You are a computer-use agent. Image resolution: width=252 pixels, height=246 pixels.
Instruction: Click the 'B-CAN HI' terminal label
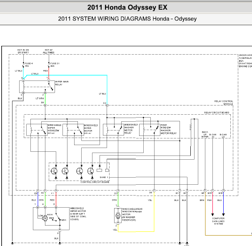pos(213,136)
